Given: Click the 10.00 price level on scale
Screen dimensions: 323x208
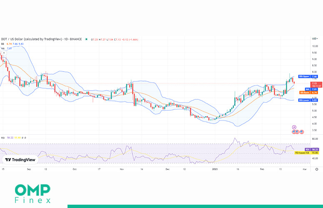Looking at the screenshot, I should tap(315, 46).
